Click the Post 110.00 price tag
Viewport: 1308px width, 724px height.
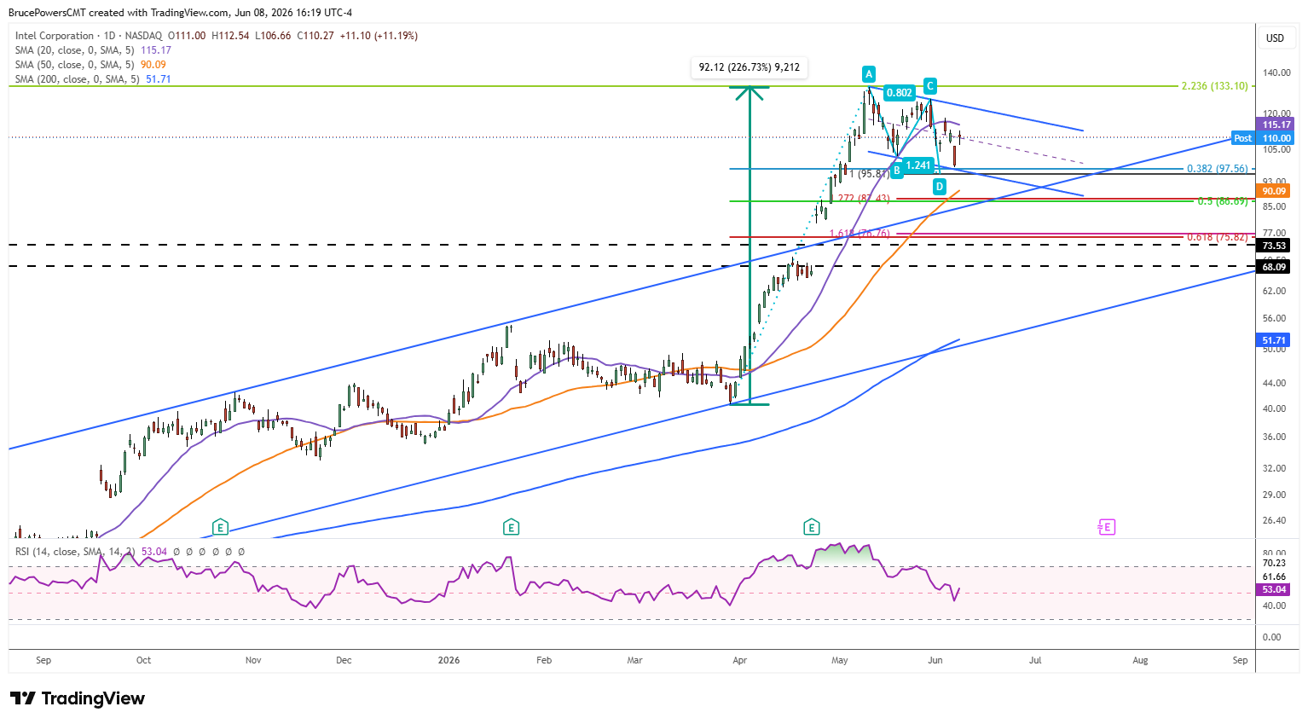[1263, 138]
